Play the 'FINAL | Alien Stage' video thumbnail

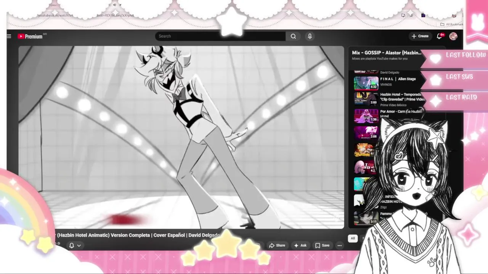pyautogui.click(x=366, y=83)
